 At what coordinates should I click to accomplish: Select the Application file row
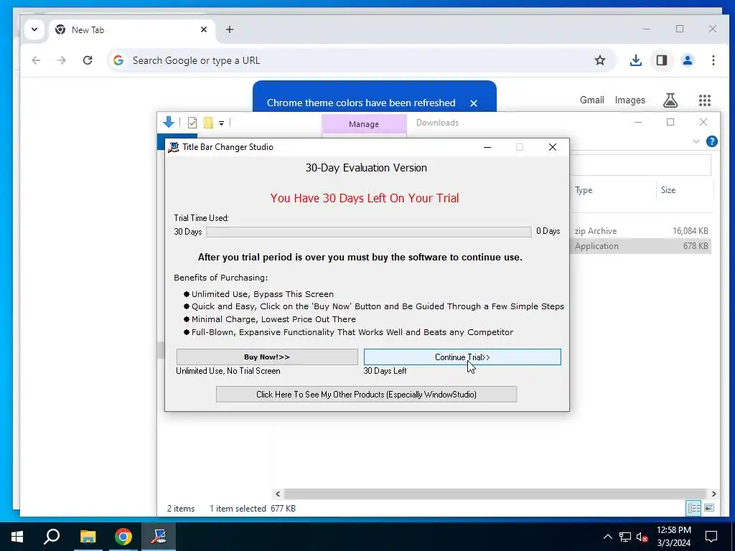(x=640, y=246)
